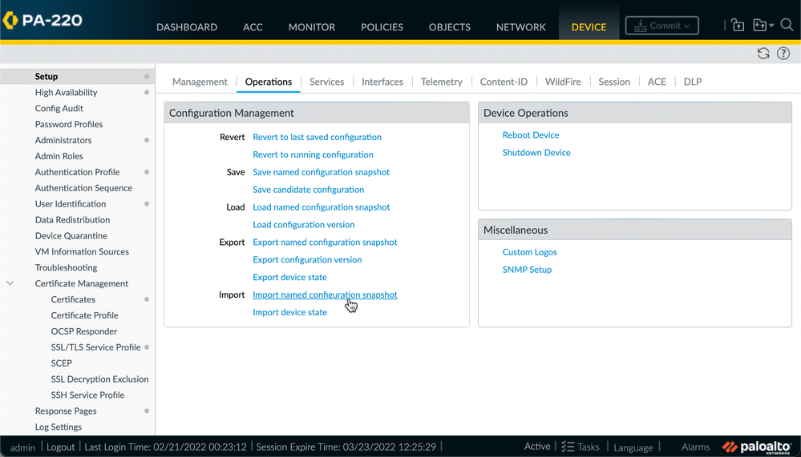This screenshot has height=457, width=801.
Task: Open the POLICIES main menu tab
Action: 382,26
